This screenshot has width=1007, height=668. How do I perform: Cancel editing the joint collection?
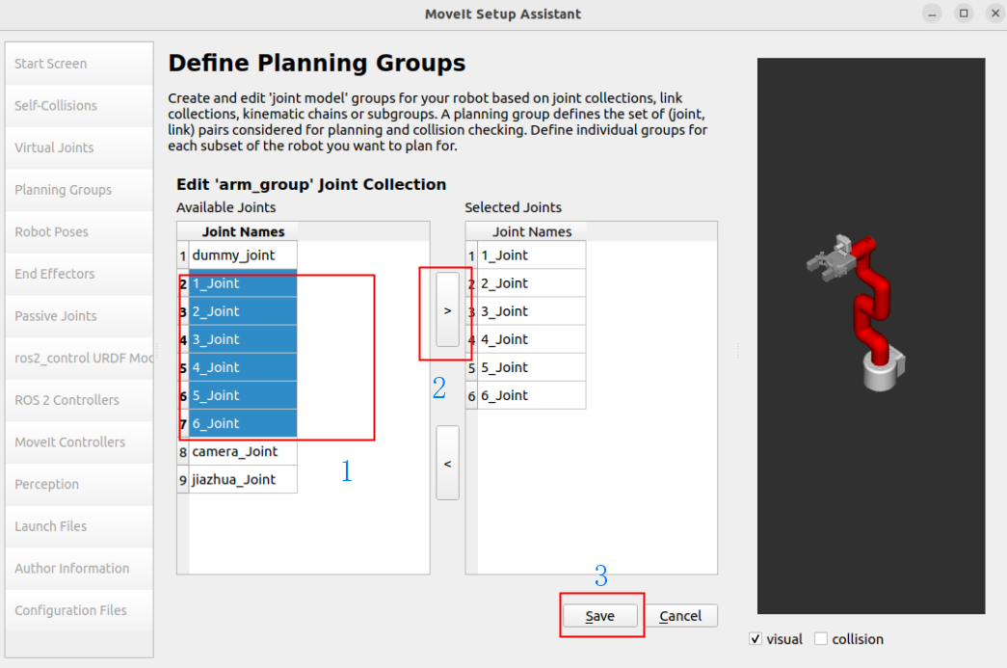point(680,616)
